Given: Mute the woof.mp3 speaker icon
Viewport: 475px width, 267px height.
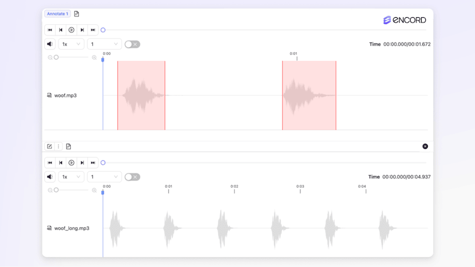Looking at the screenshot, I should pyautogui.click(x=50, y=44).
